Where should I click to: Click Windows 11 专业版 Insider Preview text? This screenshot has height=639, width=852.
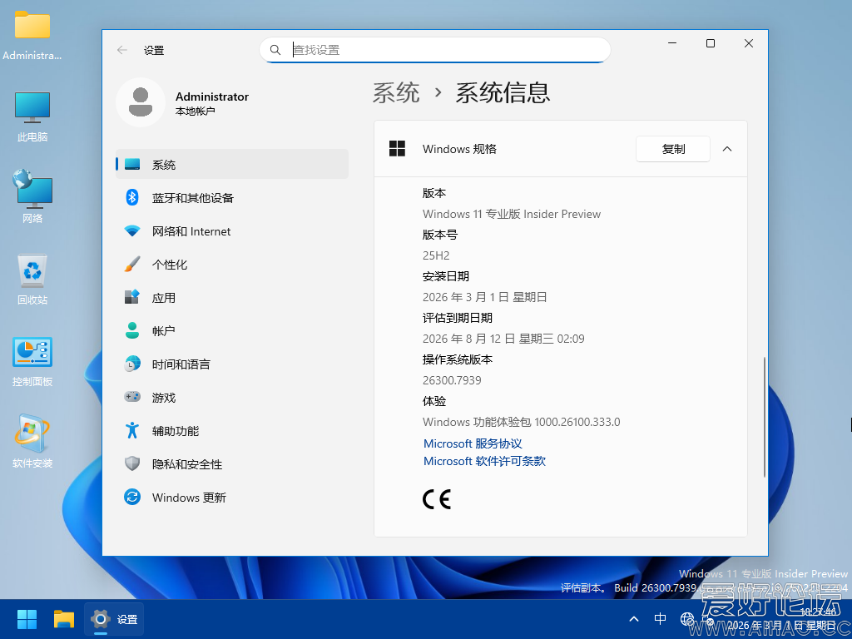[x=512, y=214]
